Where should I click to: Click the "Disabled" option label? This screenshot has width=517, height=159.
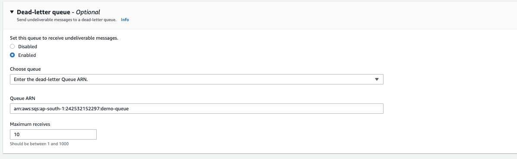27,47
